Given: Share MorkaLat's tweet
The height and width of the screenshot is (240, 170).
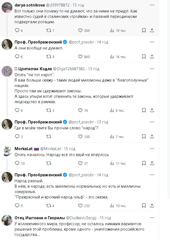Looking at the screenshot, I should pyautogui.click(x=152, y=163).
